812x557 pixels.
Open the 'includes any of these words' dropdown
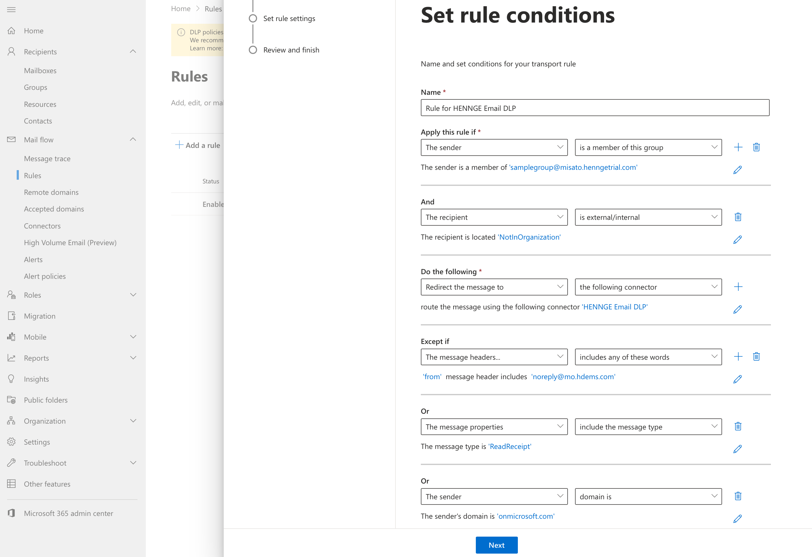648,357
